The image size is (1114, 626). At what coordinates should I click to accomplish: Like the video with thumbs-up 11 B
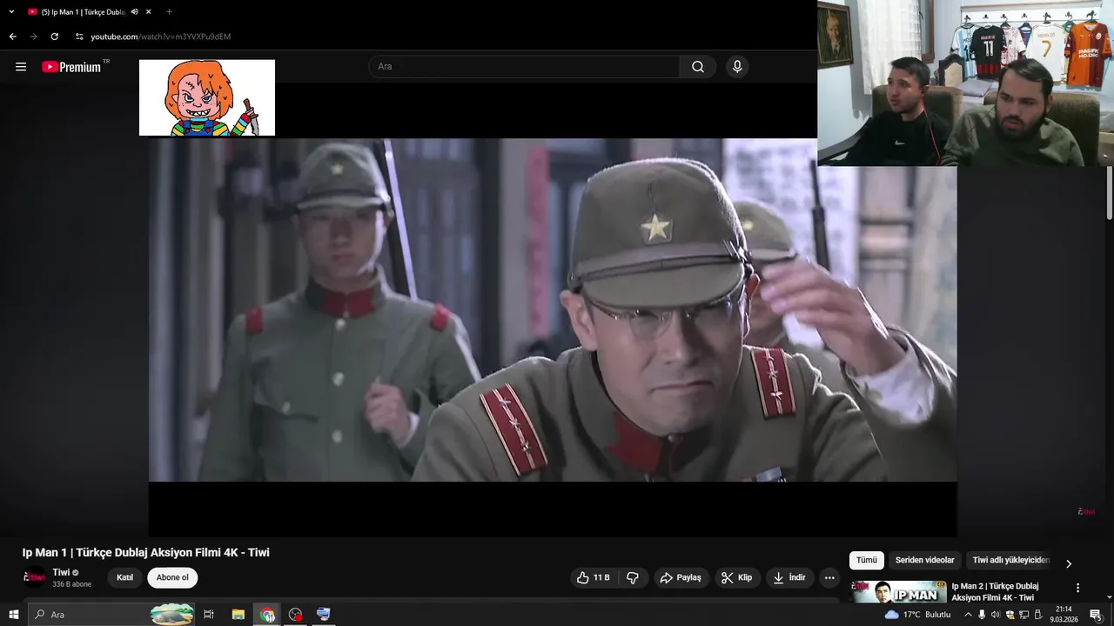(594, 577)
